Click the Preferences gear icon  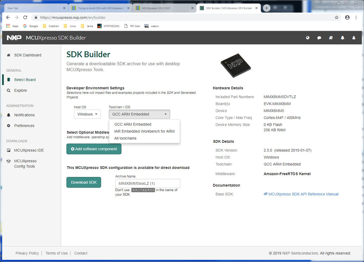[x=9, y=126]
